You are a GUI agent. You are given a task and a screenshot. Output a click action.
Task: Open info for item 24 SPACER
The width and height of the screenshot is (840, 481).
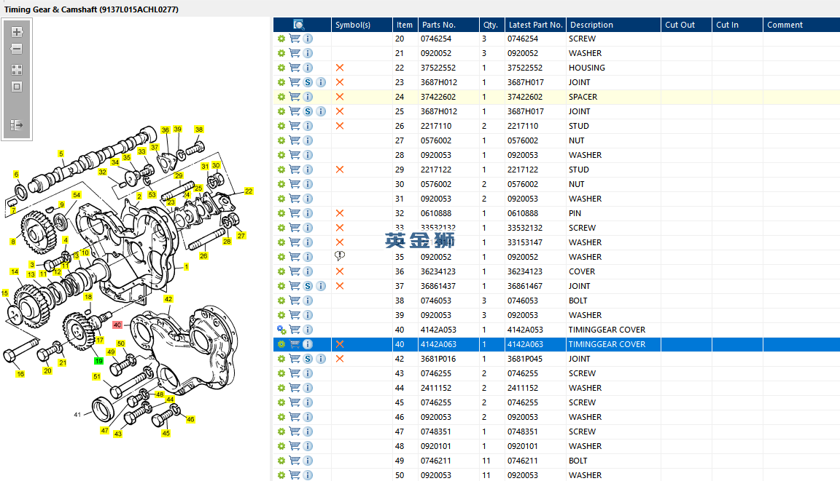tap(308, 97)
